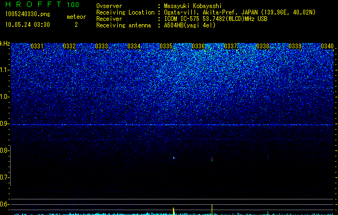Click the 1.0 kHz axis label
The height and width of the screenshot is (215, 338).
(5, 97)
